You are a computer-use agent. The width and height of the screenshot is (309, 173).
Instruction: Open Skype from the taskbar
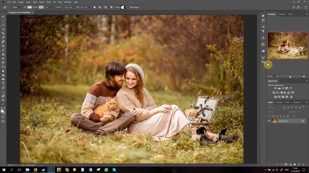coord(114,170)
